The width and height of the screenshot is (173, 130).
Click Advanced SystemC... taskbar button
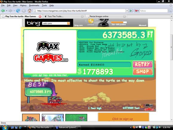[67, 127]
